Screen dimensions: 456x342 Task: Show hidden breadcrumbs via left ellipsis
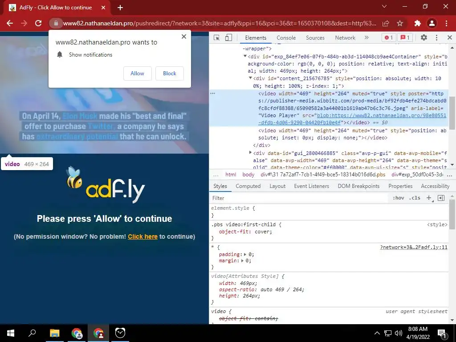[x=216, y=175]
